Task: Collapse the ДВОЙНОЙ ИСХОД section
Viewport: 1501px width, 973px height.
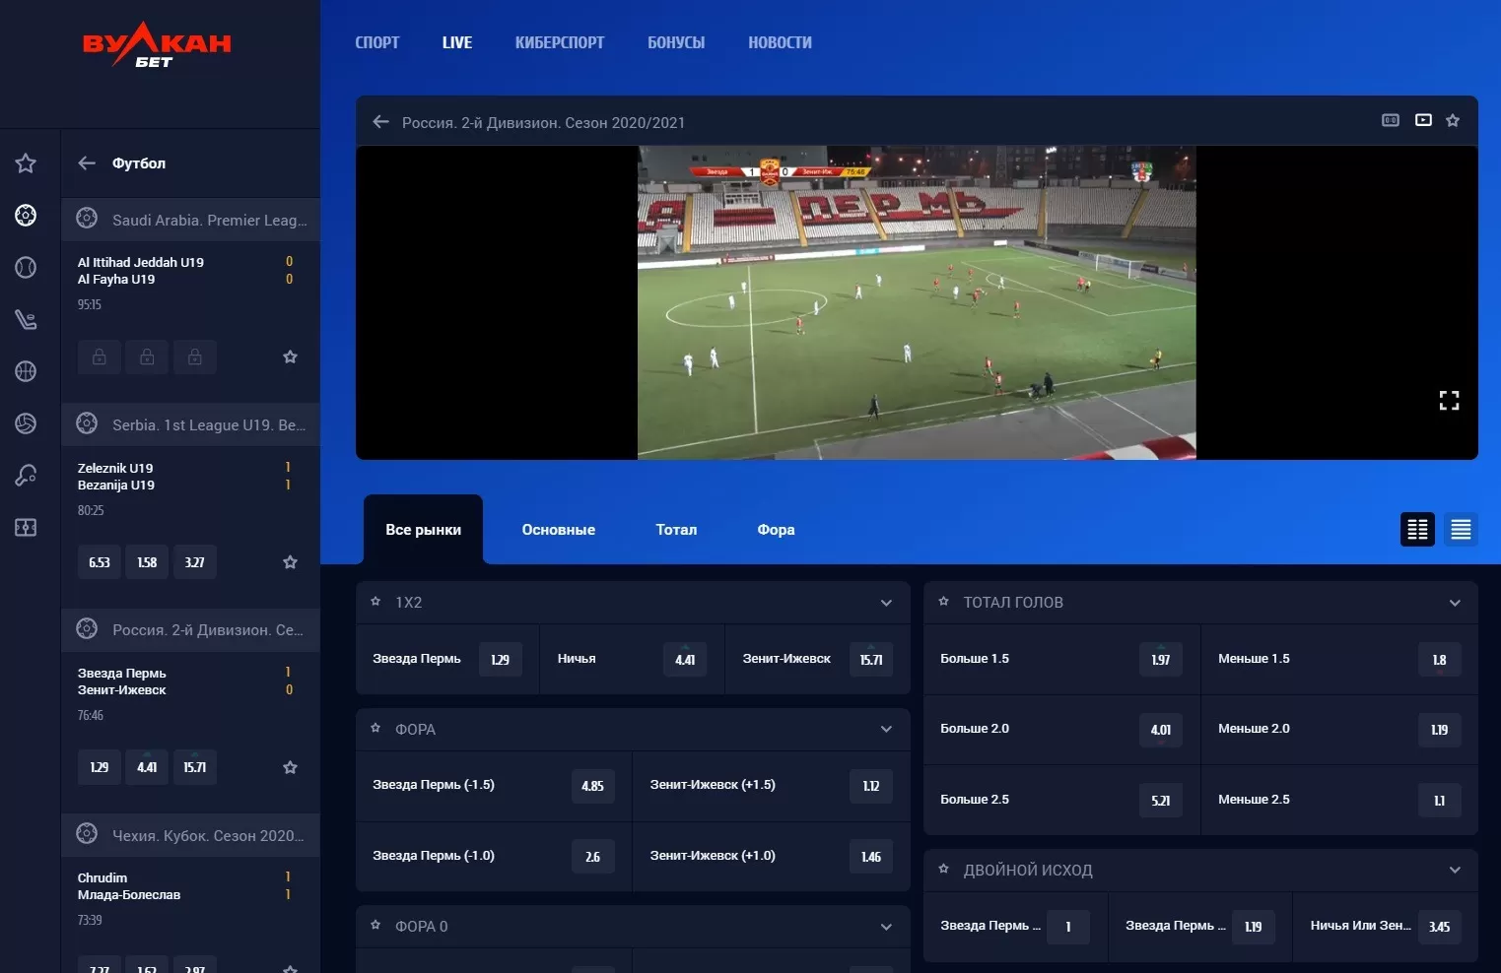Action: 1454,871
